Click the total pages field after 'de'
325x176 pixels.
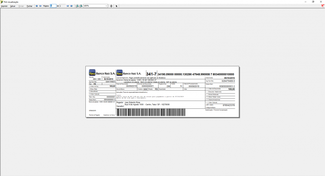coord(62,6)
